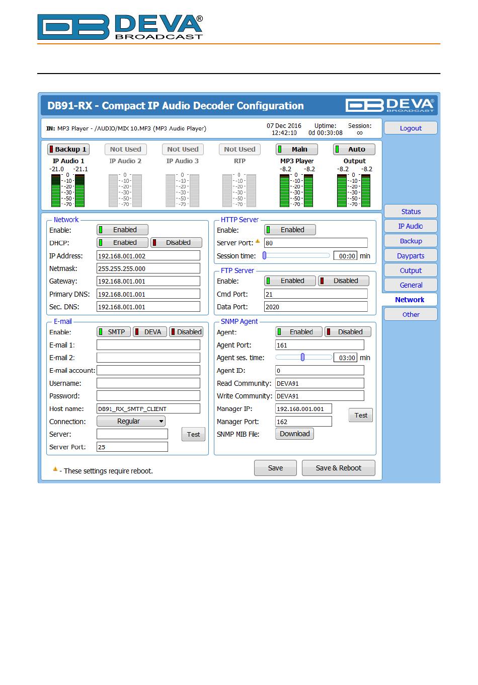Go to the Backup page

point(411,241)
